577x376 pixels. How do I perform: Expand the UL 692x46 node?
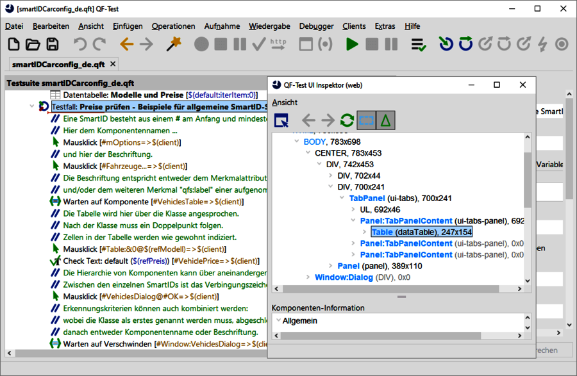click(x=353, y=209)
